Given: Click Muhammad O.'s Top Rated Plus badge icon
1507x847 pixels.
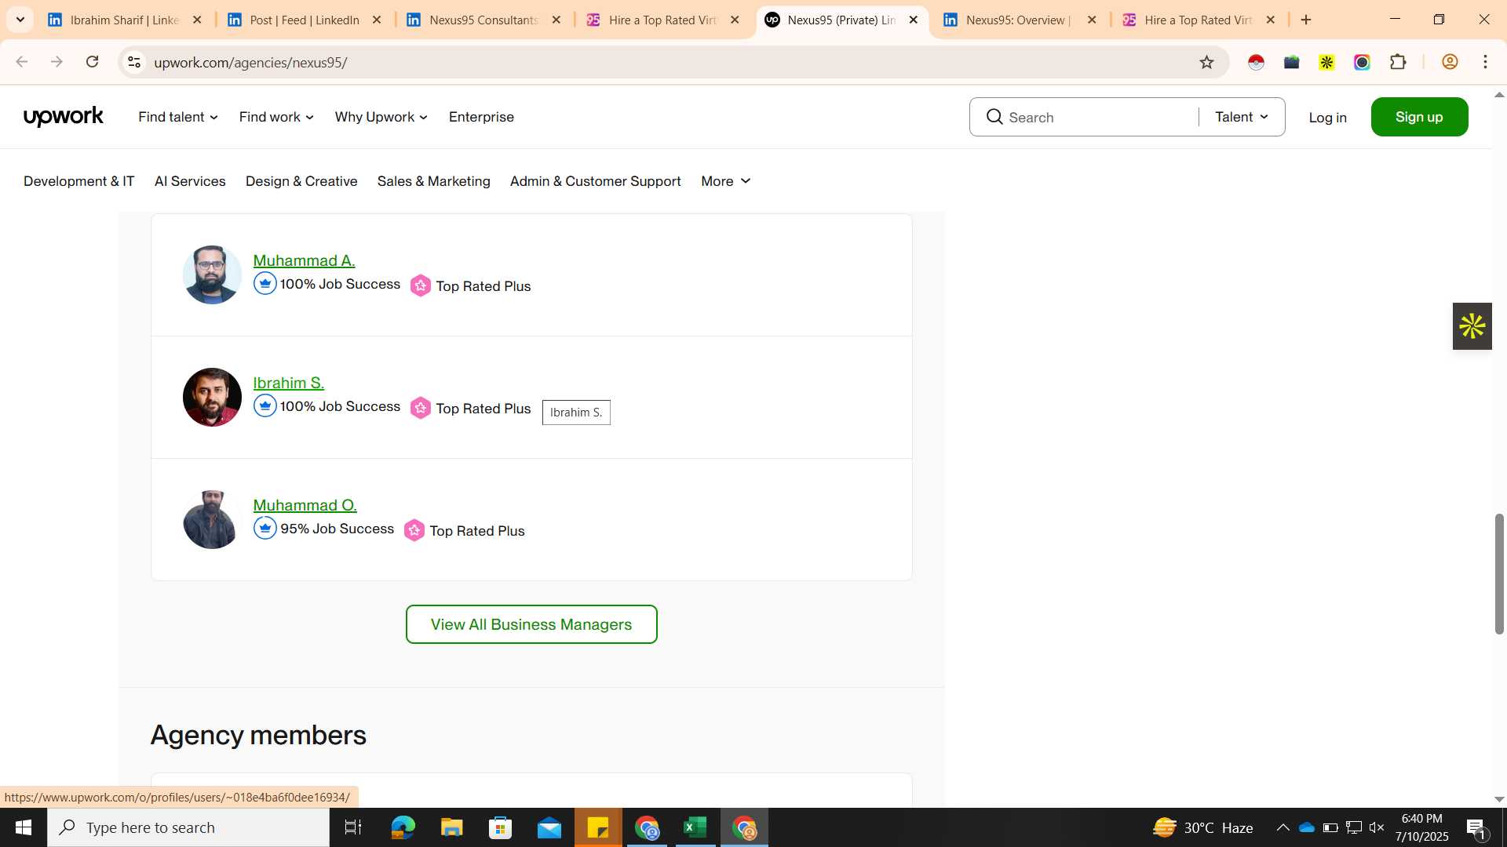Looking at the screenshot, I should 414,530.
